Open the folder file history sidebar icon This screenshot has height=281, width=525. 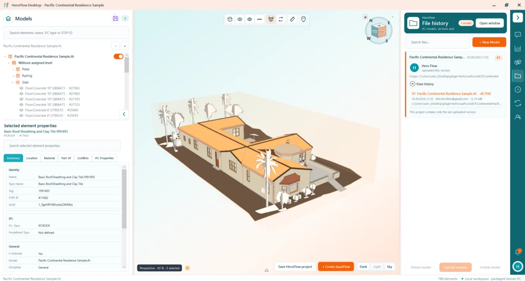[518, 76]
